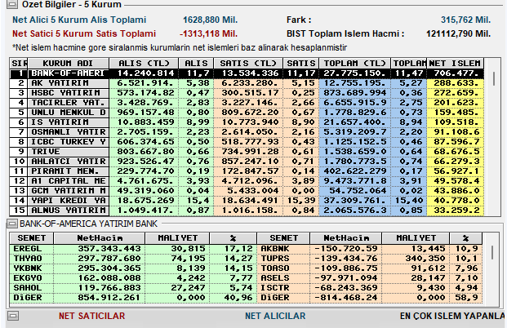Click the SAHOL stock cell
This screenshot has width=507, height=328.
click(x=31, y=288)
